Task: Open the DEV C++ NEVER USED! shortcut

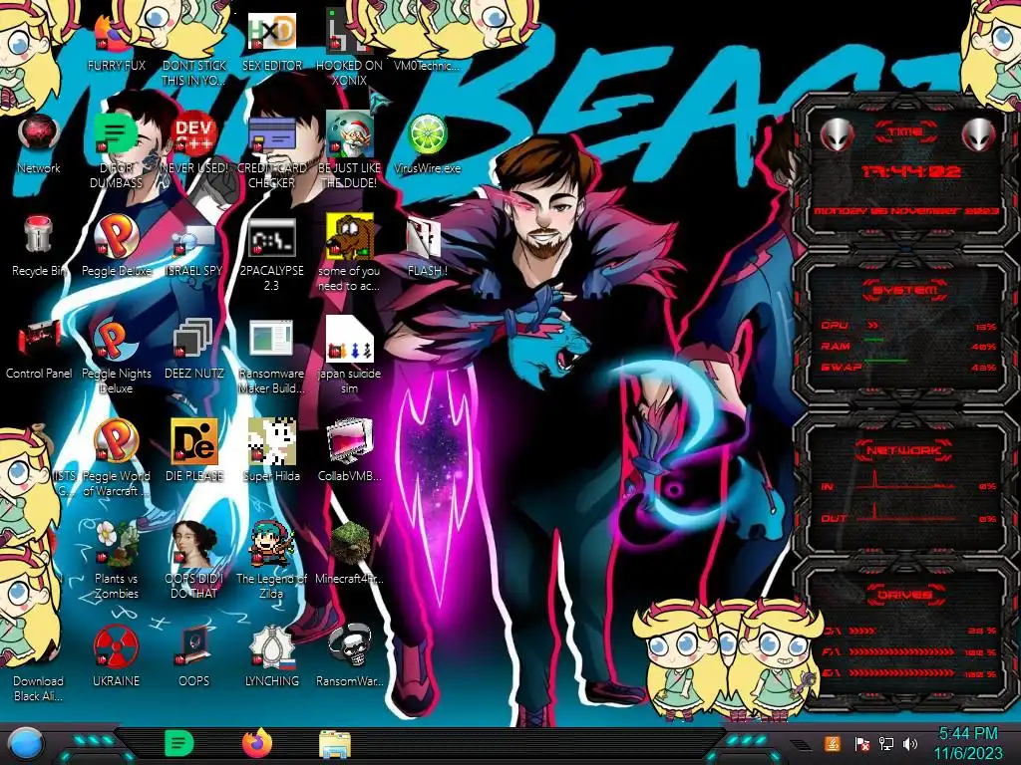Action: point(194,143)
